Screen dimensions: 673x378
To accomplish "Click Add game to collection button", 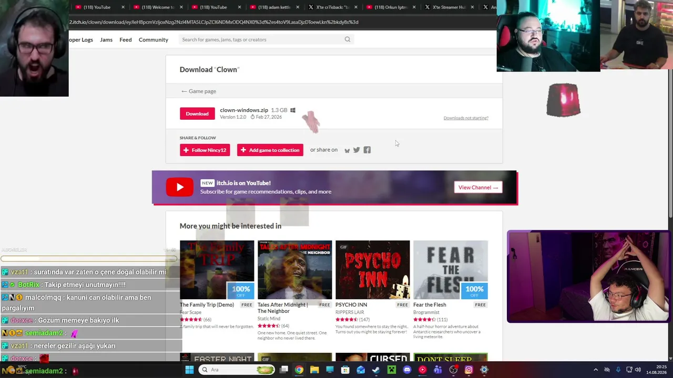I will (x=270, y=150).
